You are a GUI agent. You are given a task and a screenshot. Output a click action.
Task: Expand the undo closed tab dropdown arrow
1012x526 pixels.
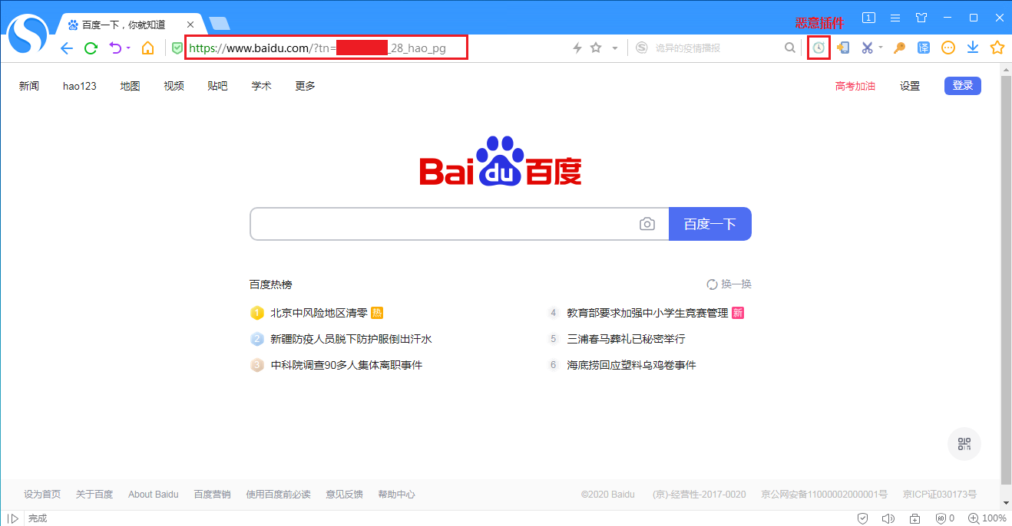[x=128, y=48]
